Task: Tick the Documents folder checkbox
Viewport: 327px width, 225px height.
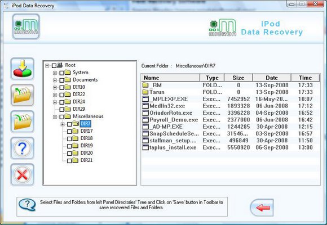Action: (x=61, y=80)
